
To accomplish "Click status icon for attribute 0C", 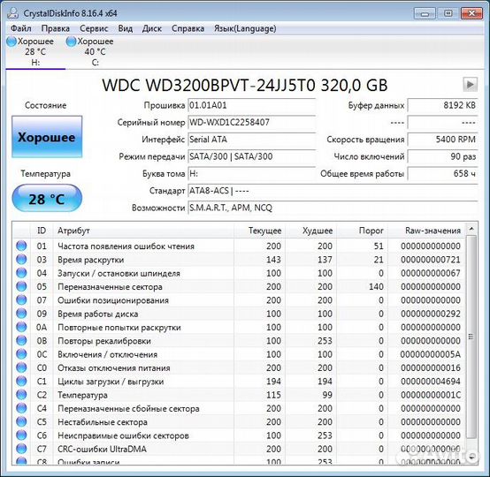I will [x=21, y=354].
